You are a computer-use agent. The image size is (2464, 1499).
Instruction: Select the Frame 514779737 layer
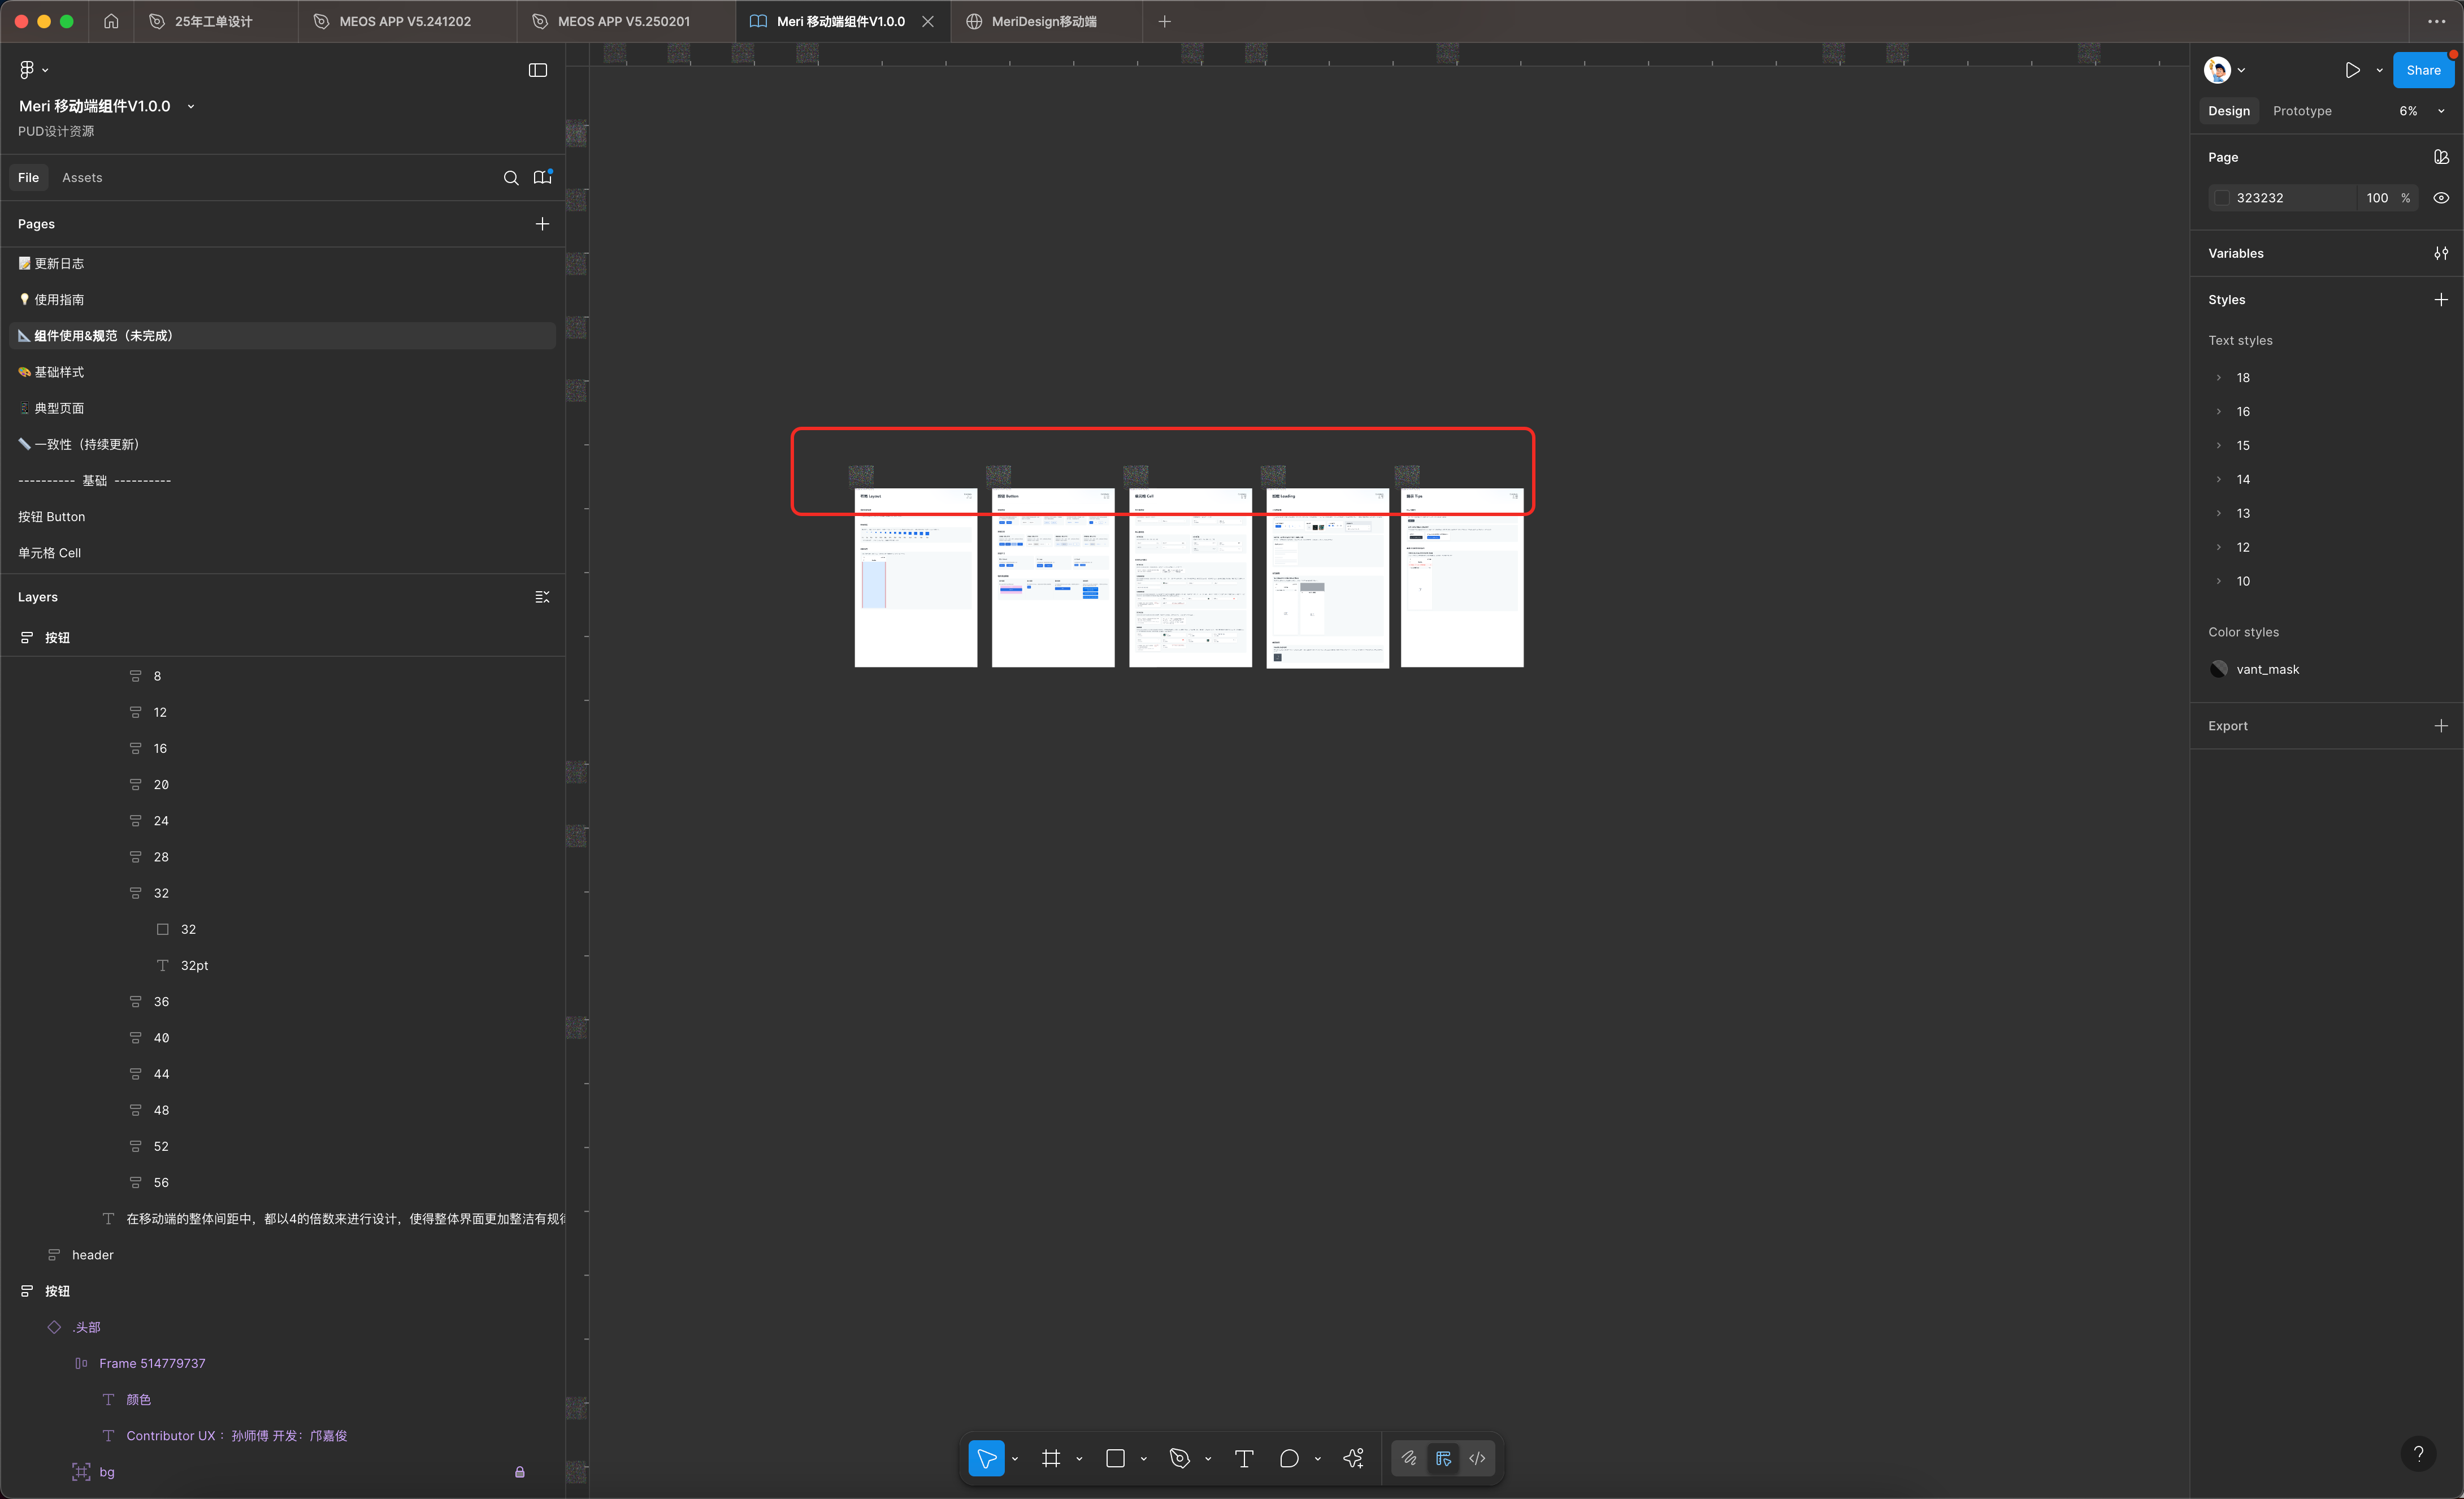pos(152,1364)
